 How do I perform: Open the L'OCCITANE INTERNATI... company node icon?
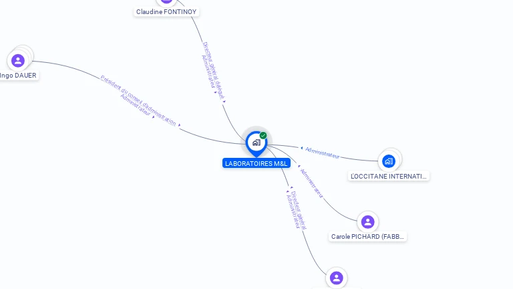click(x=389, y=161)
